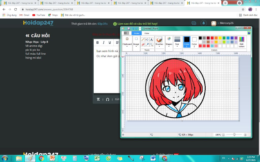This screenshot has width=260, height=162.
Task: Click the Redo arrow in Paint title bar
Action: coord(136,28)
